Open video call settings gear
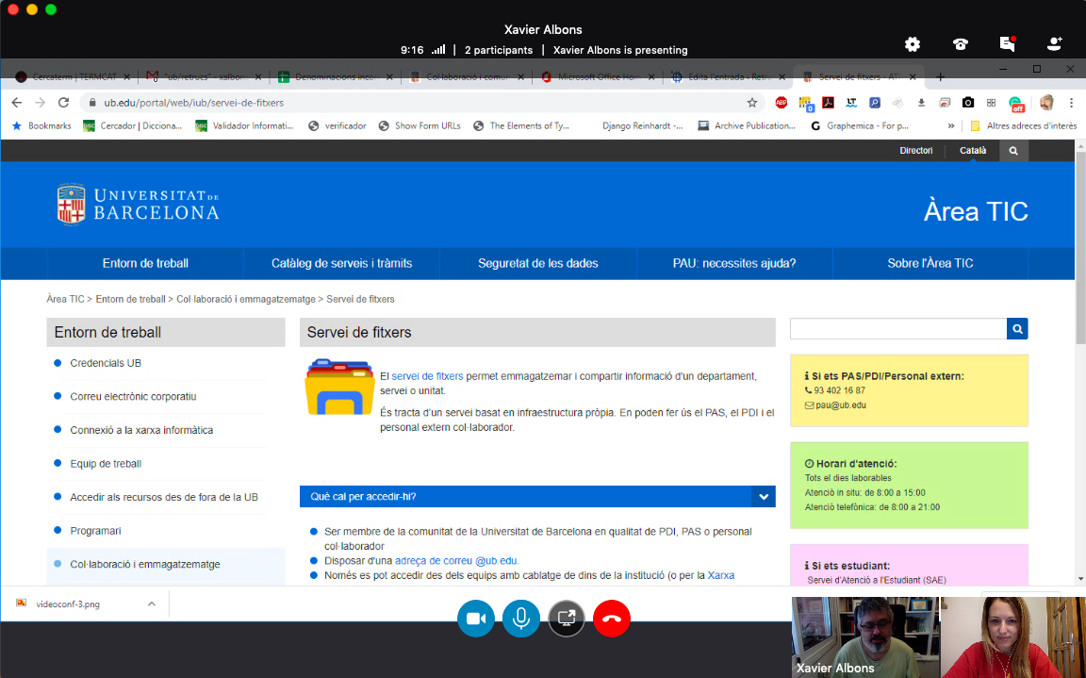The width and height of the screenshot is (1086, 678). coord(912,44)
